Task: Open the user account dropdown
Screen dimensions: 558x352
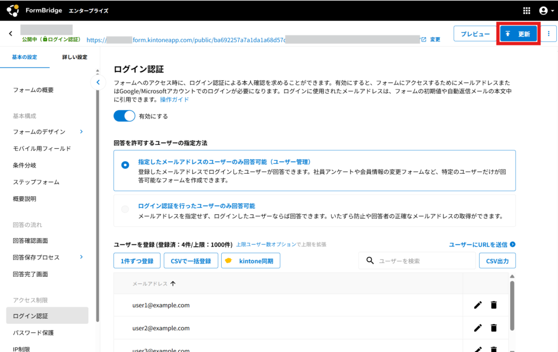Action: click(x=545, y=10)
